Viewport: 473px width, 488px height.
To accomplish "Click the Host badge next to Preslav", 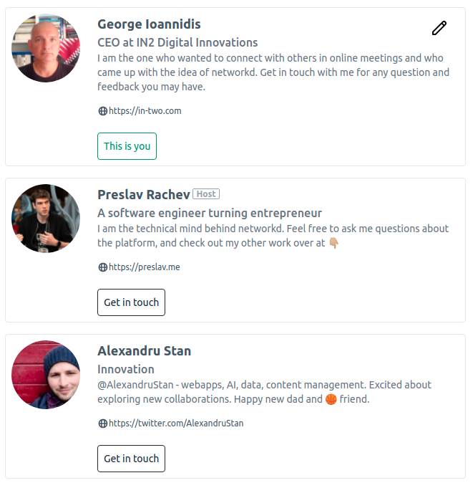I will [x=206, y=194].
